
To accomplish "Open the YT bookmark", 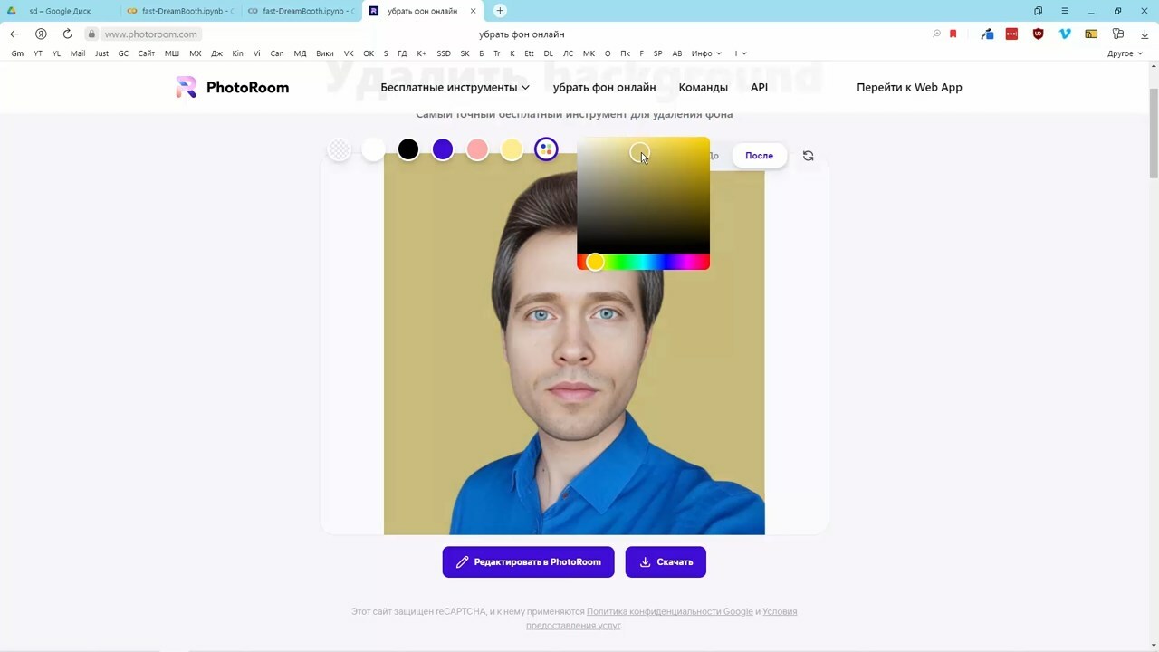I will coord(38,53).
